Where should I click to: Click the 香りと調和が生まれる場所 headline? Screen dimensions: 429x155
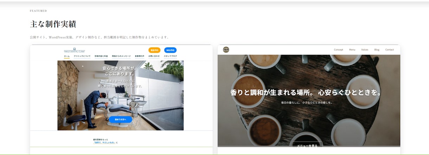coord(306,93)
